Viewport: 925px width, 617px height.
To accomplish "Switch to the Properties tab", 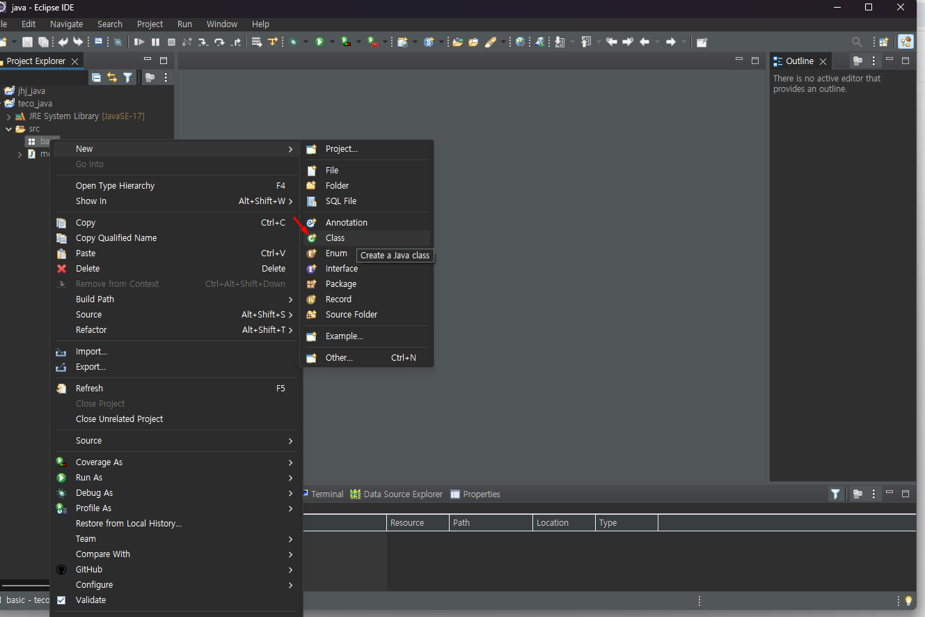I will (x=475, y=494).
